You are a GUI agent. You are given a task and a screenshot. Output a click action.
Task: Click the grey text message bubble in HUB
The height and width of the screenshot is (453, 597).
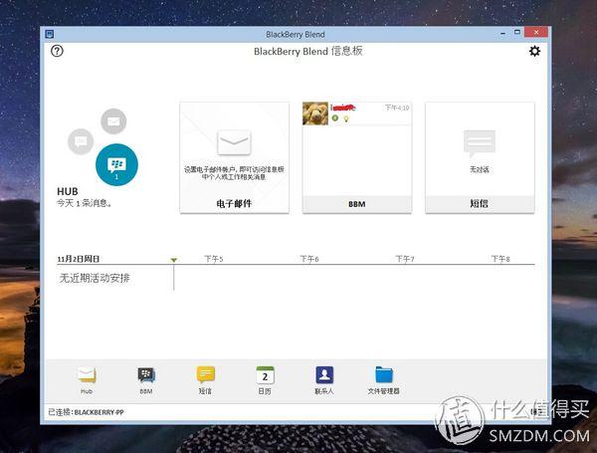(x=81, y=141)
